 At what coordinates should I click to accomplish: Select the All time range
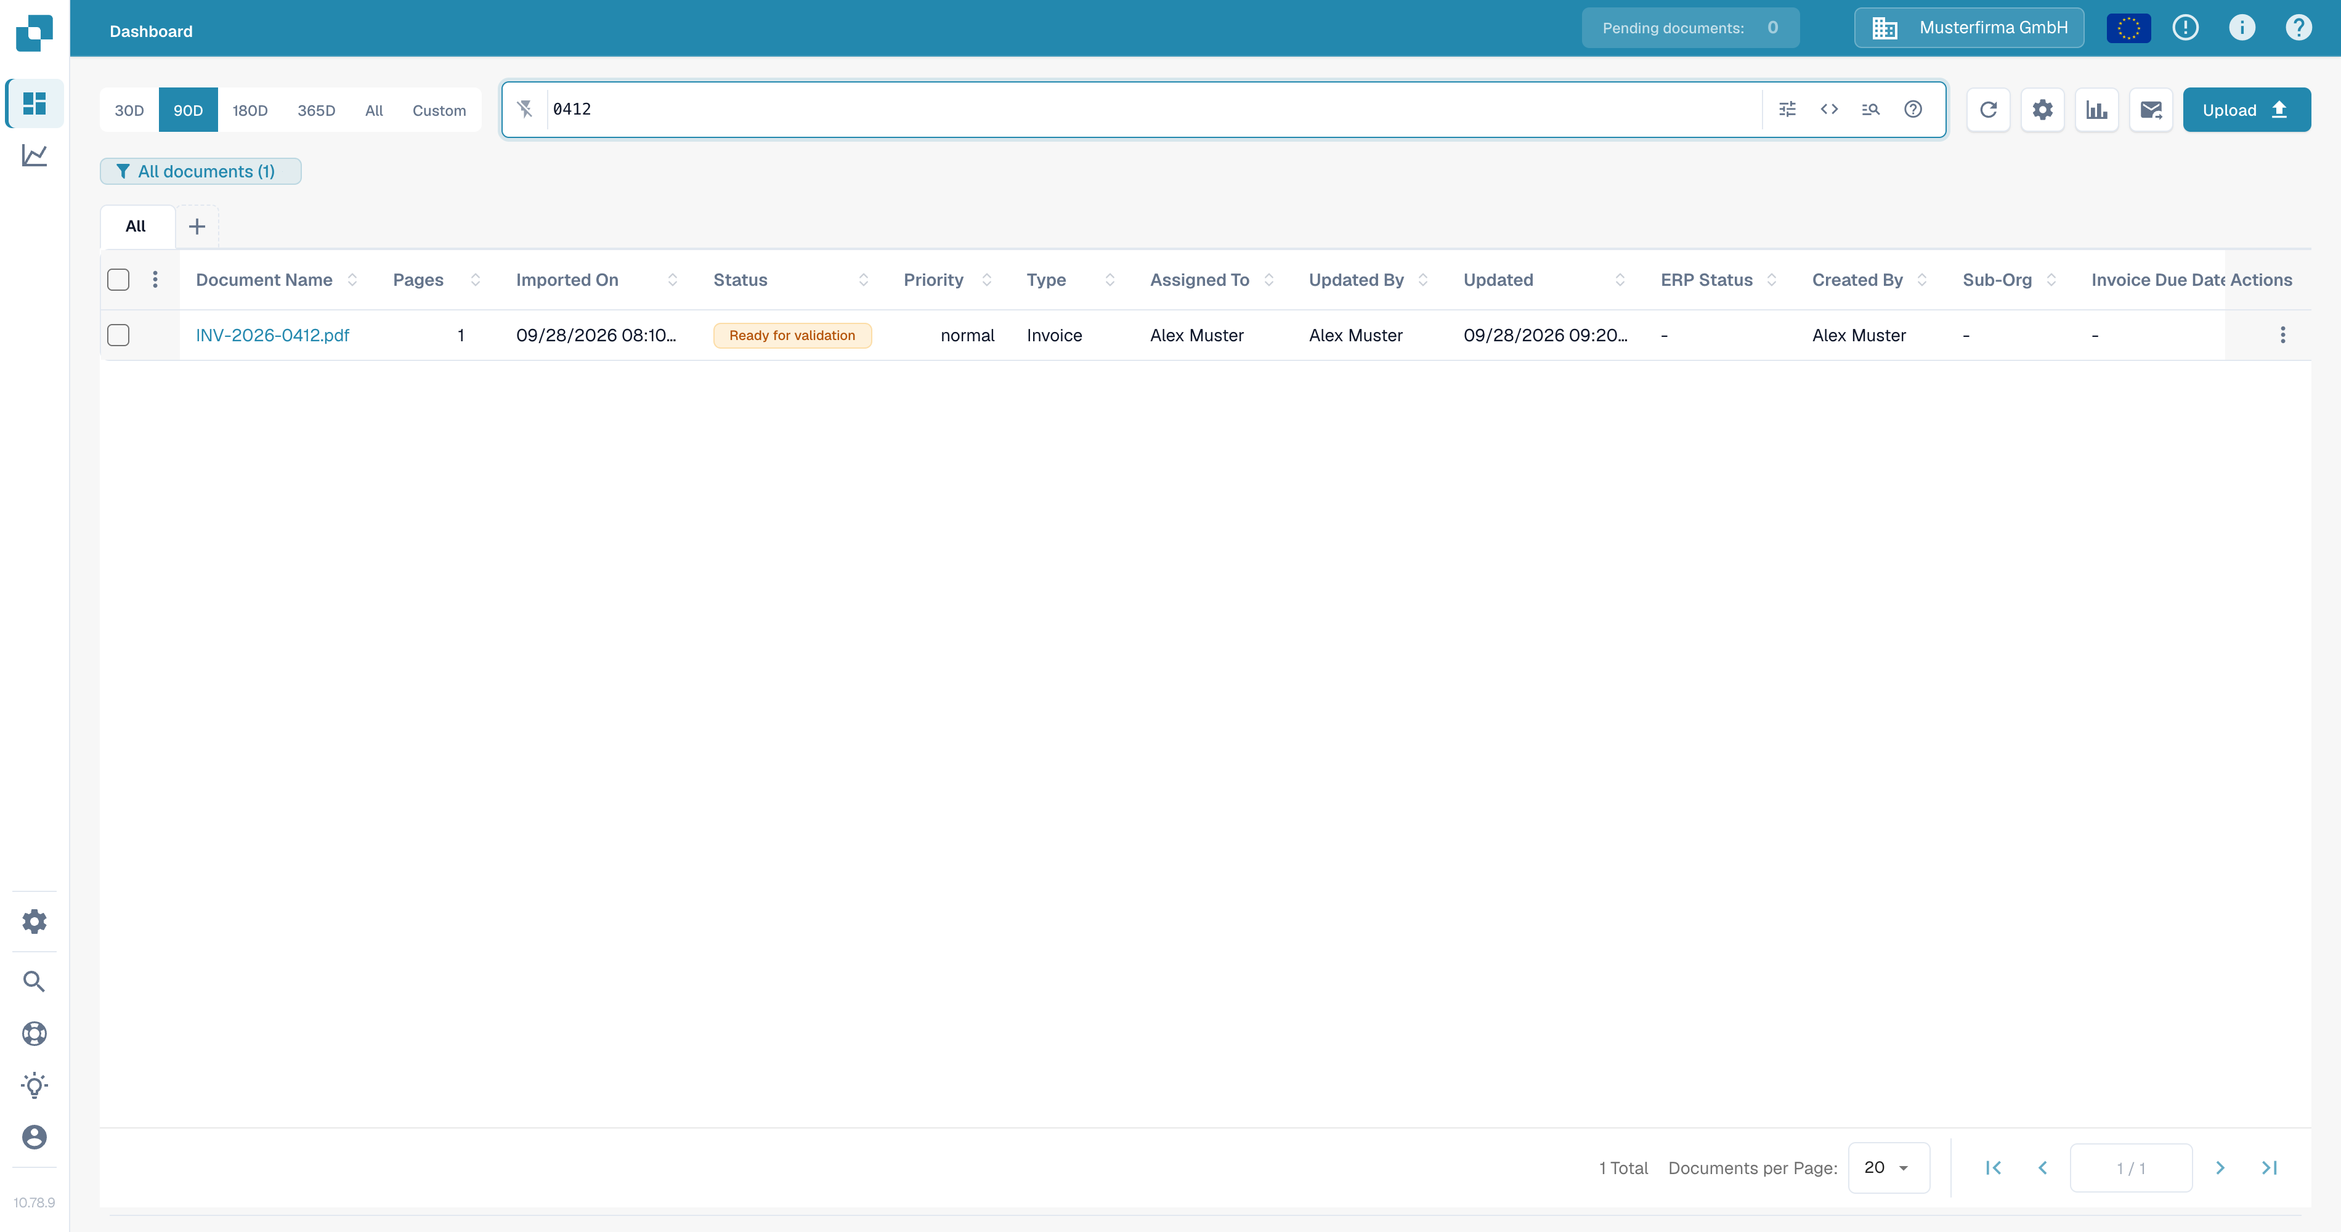click(x=375, y=110)
